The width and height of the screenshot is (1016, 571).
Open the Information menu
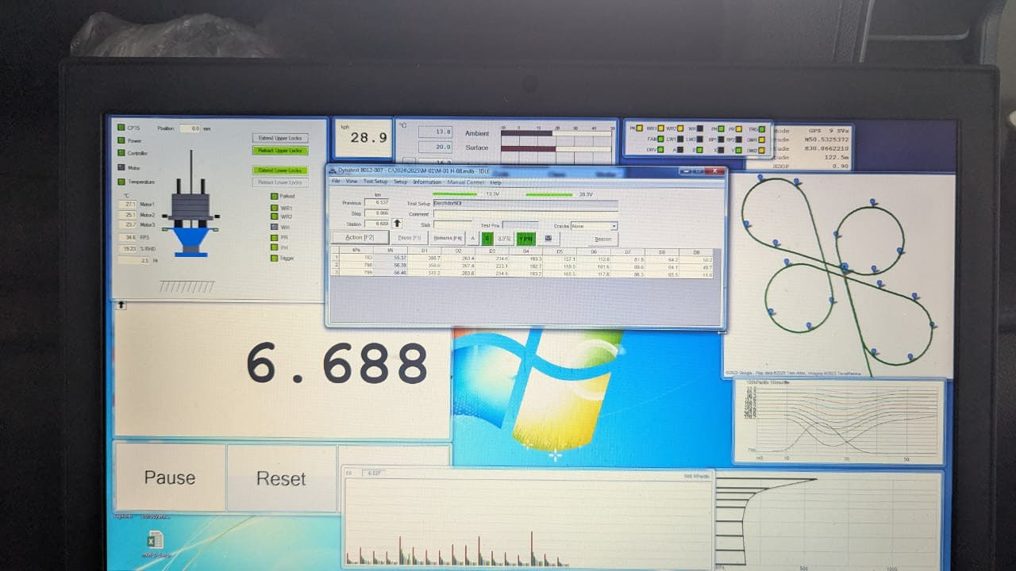coord(426,182)
